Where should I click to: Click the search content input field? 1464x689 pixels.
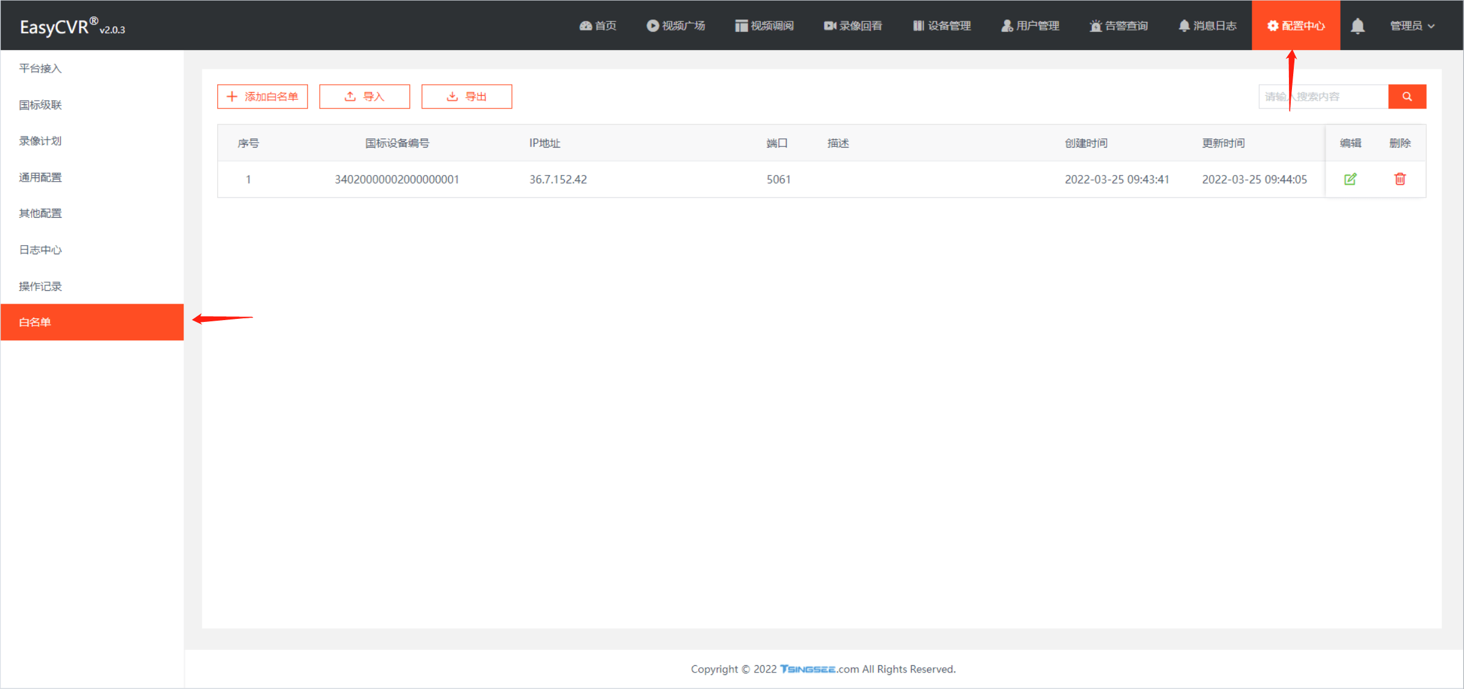[1322, 96]
